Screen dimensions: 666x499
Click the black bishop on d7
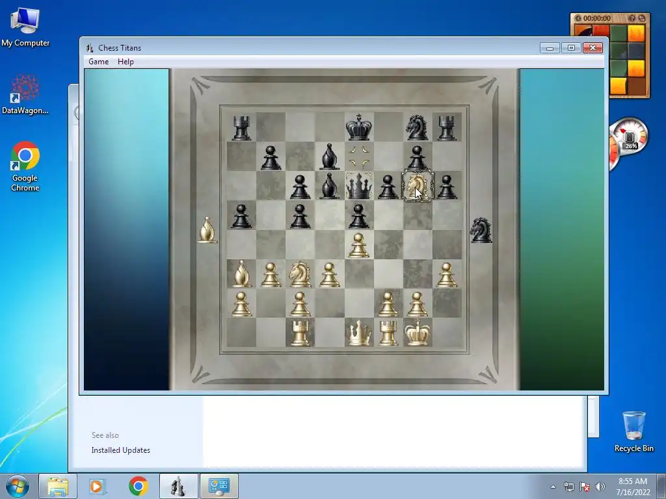pos(330,157)
